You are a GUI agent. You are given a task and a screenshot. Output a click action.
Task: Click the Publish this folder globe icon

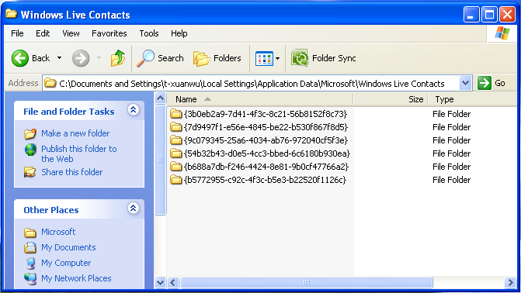(30, 150)
